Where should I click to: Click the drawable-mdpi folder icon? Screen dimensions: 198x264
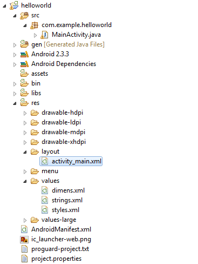pos(35,133)
